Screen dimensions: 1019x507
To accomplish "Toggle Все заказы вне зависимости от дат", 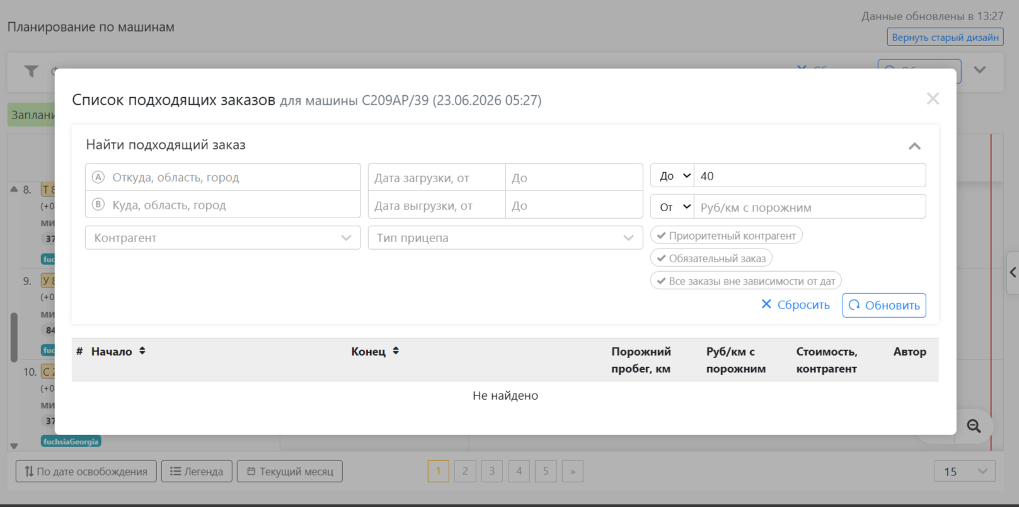I will [x=746, y=281].
